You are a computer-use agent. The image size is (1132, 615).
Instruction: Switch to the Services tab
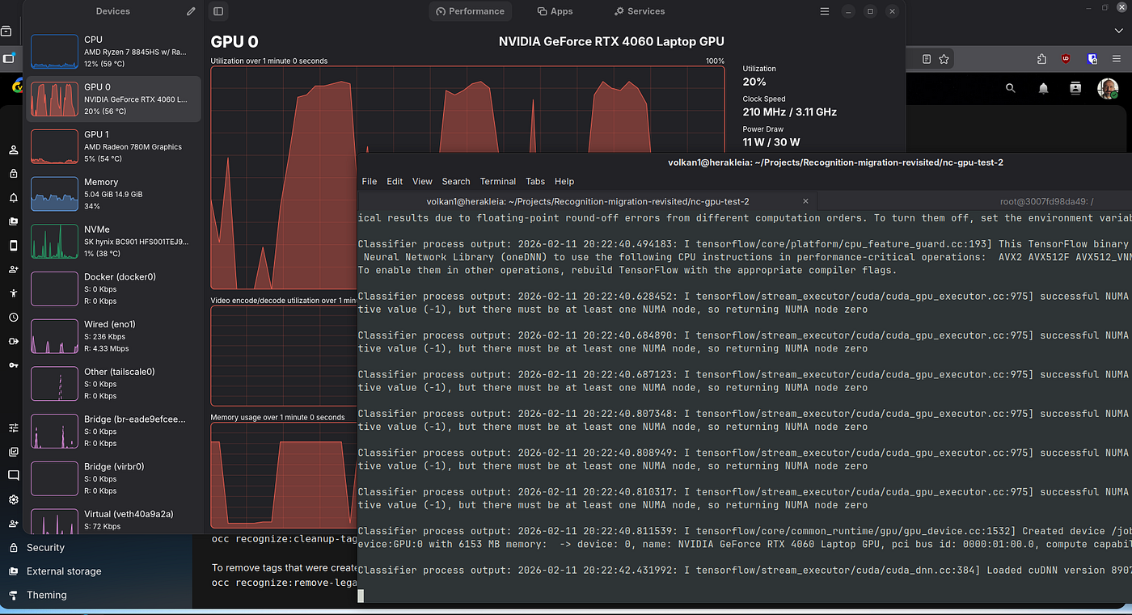pyautogui.click(x=640, y=11)
